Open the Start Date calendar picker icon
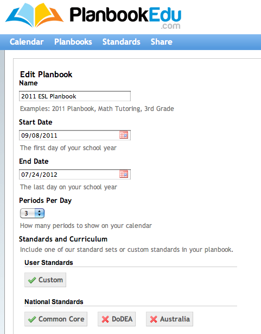The width and height of the screenshot is (261, 334). pyautogui.click(x=124, y=135)
